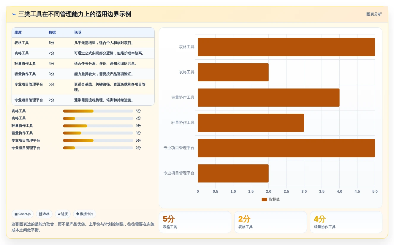Screen dimensions: 394x245
Task: Select the cell 可通过公式实现部分逻辑，但维护成本较高。
Action: (x=113, y=53)
